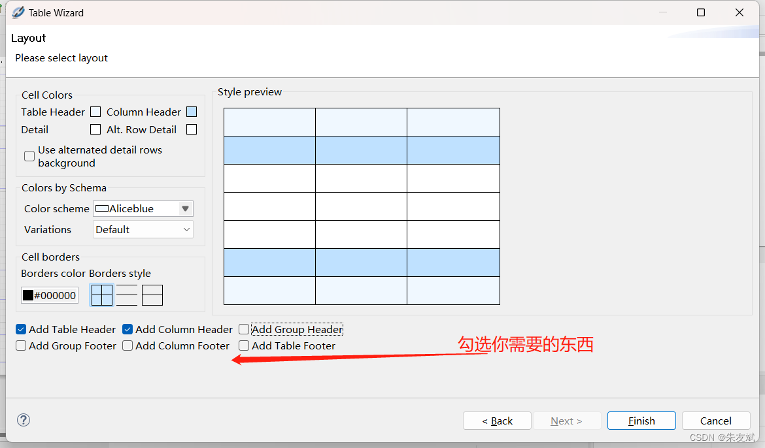
Task: Click the black Borders color swatch
Action: pos(28,295)
